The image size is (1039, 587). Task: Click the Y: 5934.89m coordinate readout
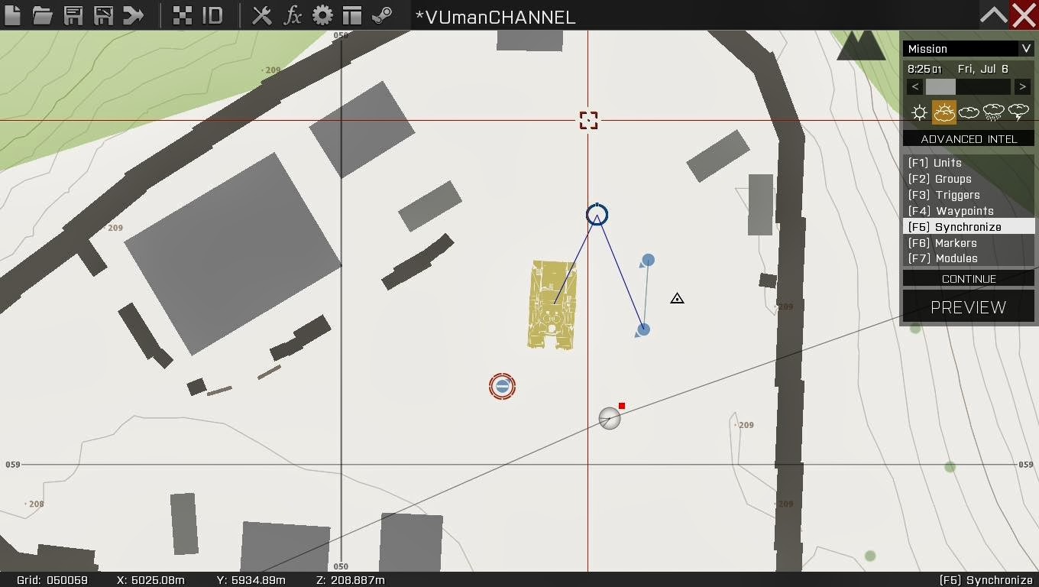click(251, 580)
